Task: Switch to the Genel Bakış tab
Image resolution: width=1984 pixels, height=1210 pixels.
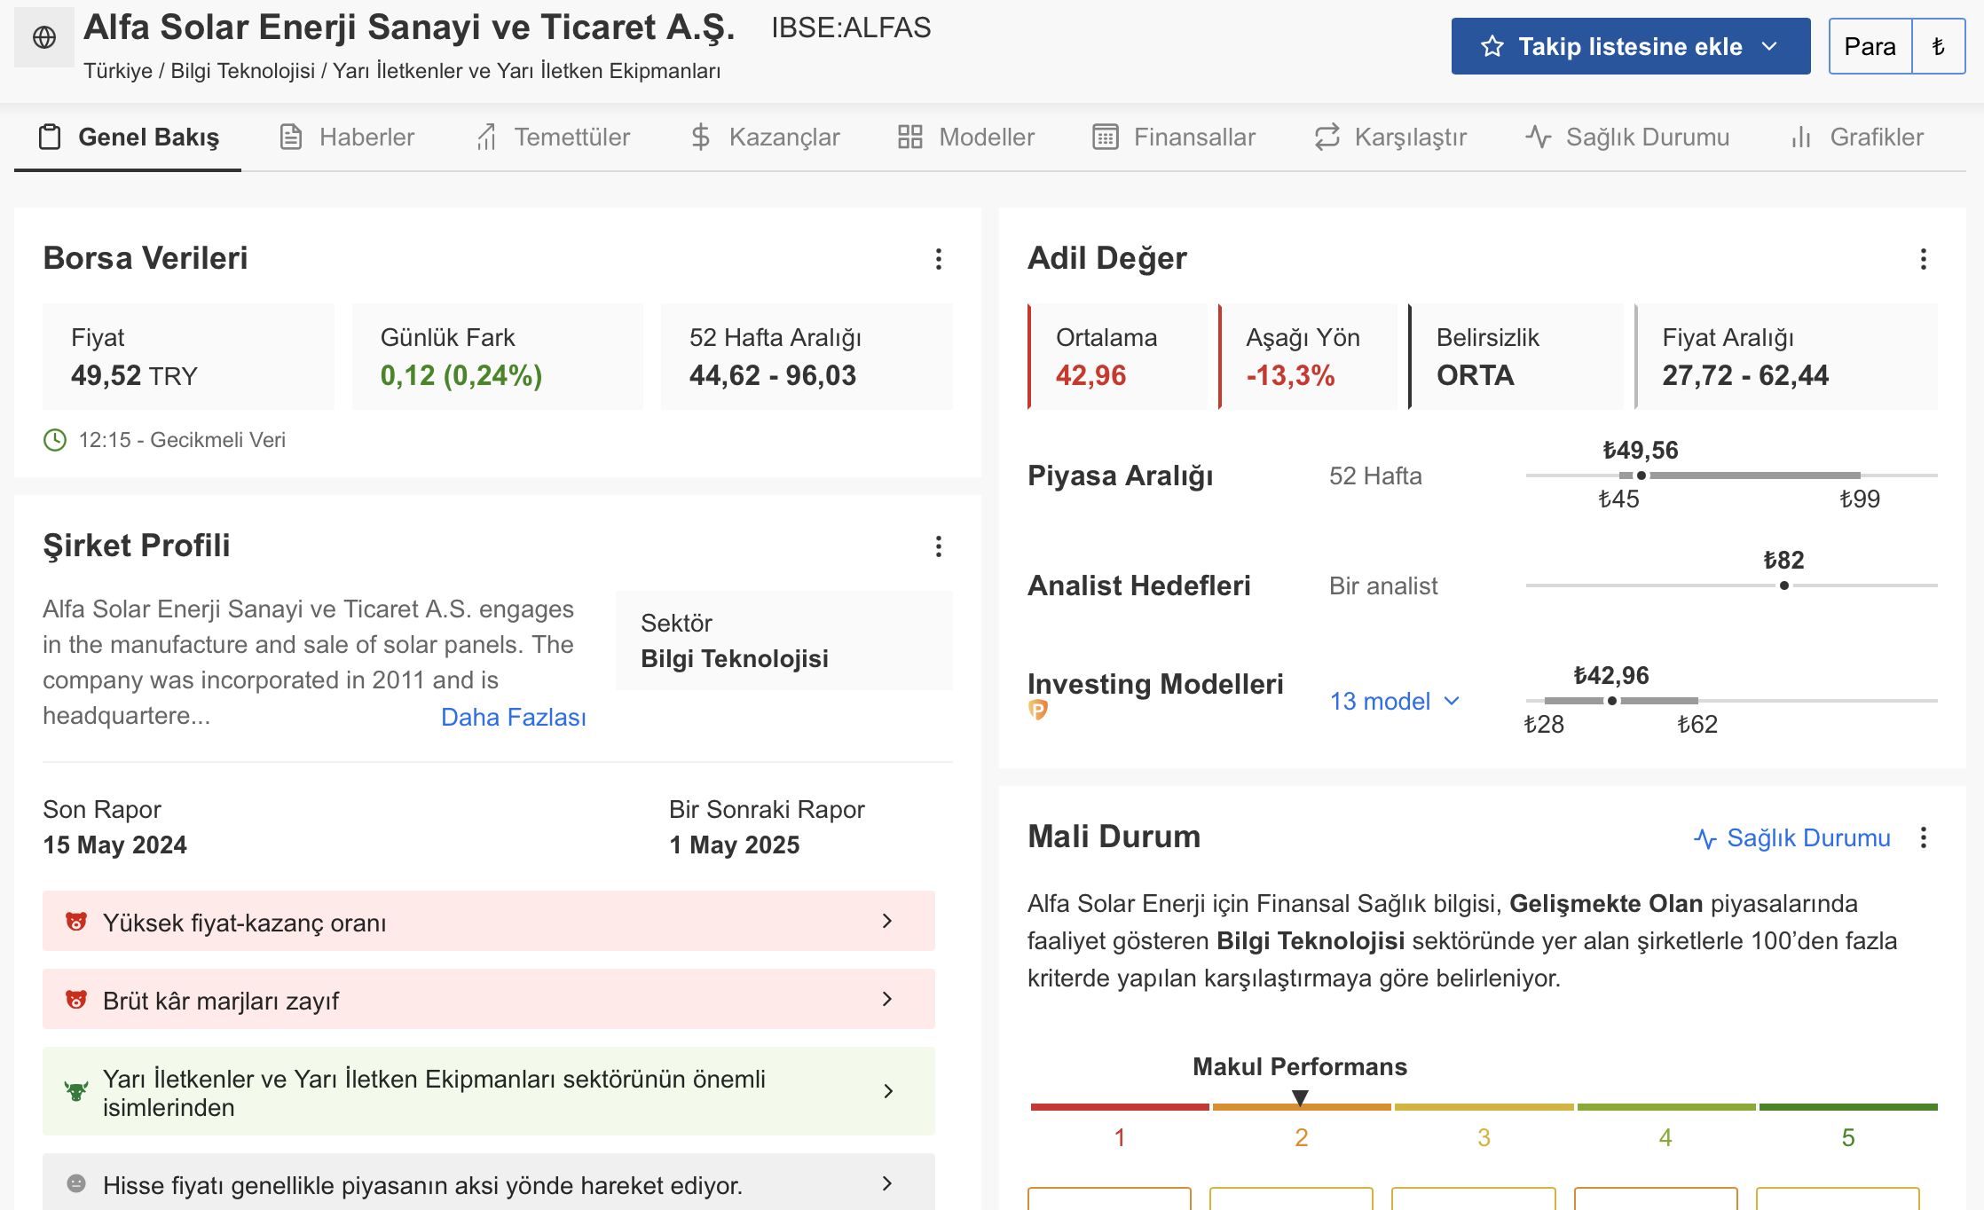Action: pyautogui.click(x=128, y=137)
